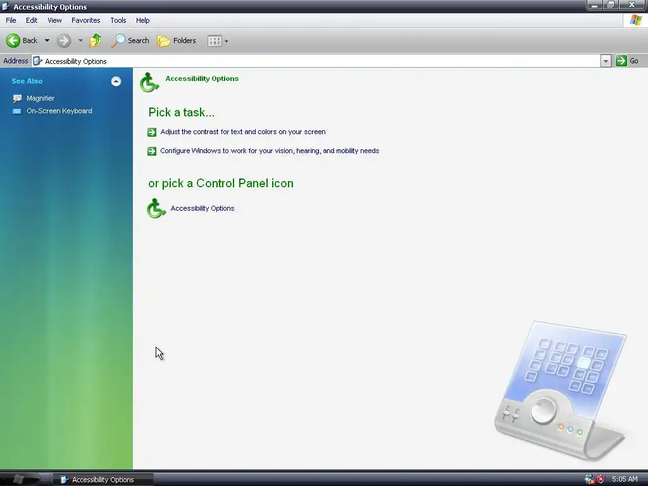Close the Accessibility Options window
This screenshot has width=648, height=486.
632,5
